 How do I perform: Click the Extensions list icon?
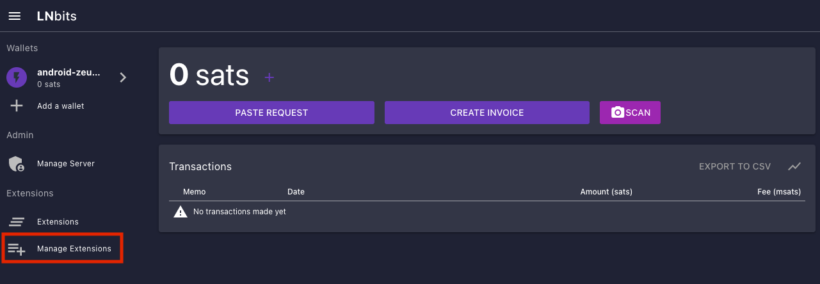click(x=17, y=222)
